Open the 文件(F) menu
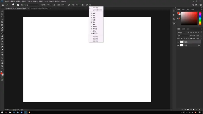 click(7, 1)
